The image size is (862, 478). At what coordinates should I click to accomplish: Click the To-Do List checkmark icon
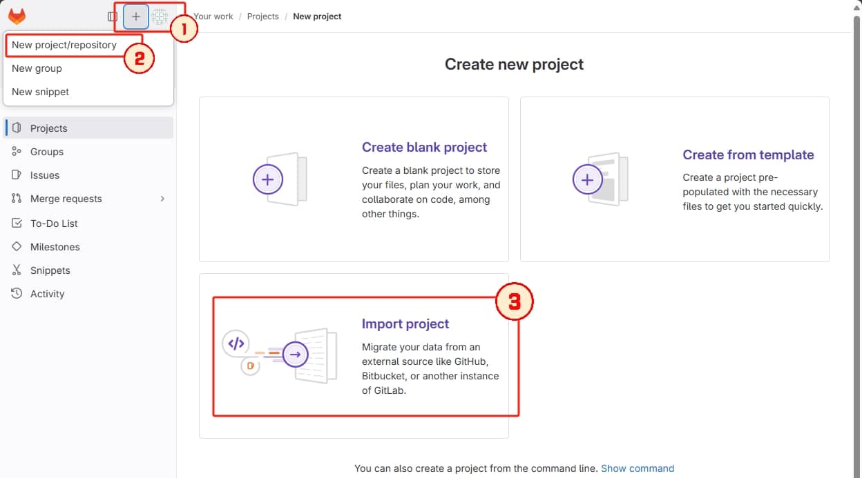click(x=17, y=223)
